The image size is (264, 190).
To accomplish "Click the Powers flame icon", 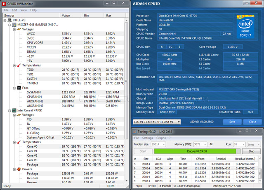I will pos(19,169).
